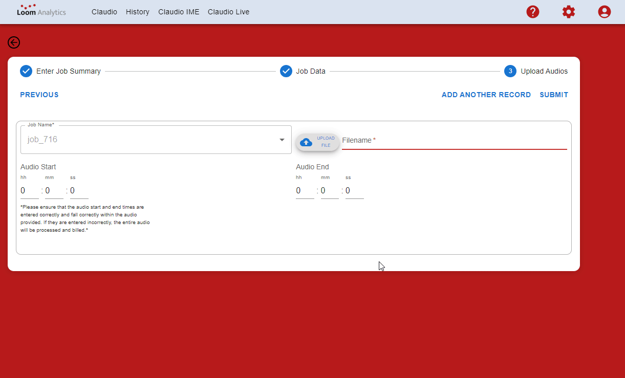Click ADD ANOTHER RECORD
Screen dimensions: 625x378
[x=486, y=95]
